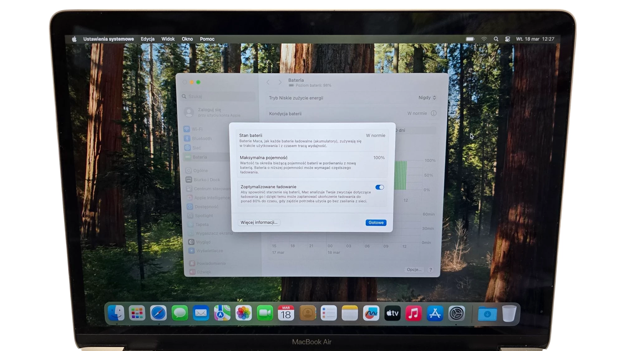Viewport: 623px width, 351px height.
Task: Open Apple Music from the Dock
Action: coord(414,313)
